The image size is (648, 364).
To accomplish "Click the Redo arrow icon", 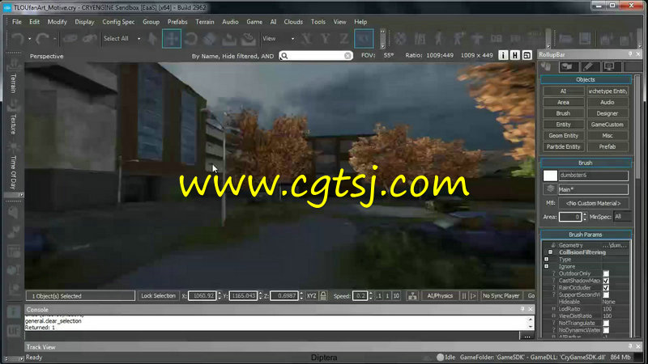I will 42,39.
